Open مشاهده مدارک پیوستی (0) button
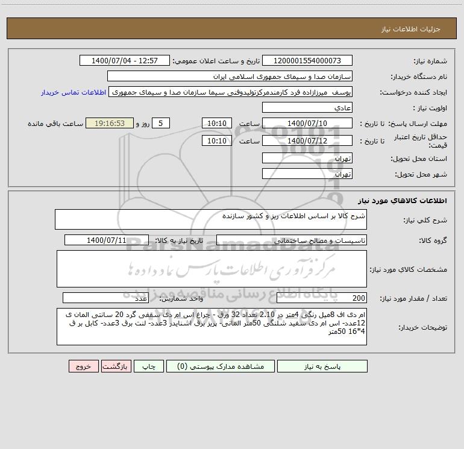This screenshot has width=464, height=449. point(221,366)
